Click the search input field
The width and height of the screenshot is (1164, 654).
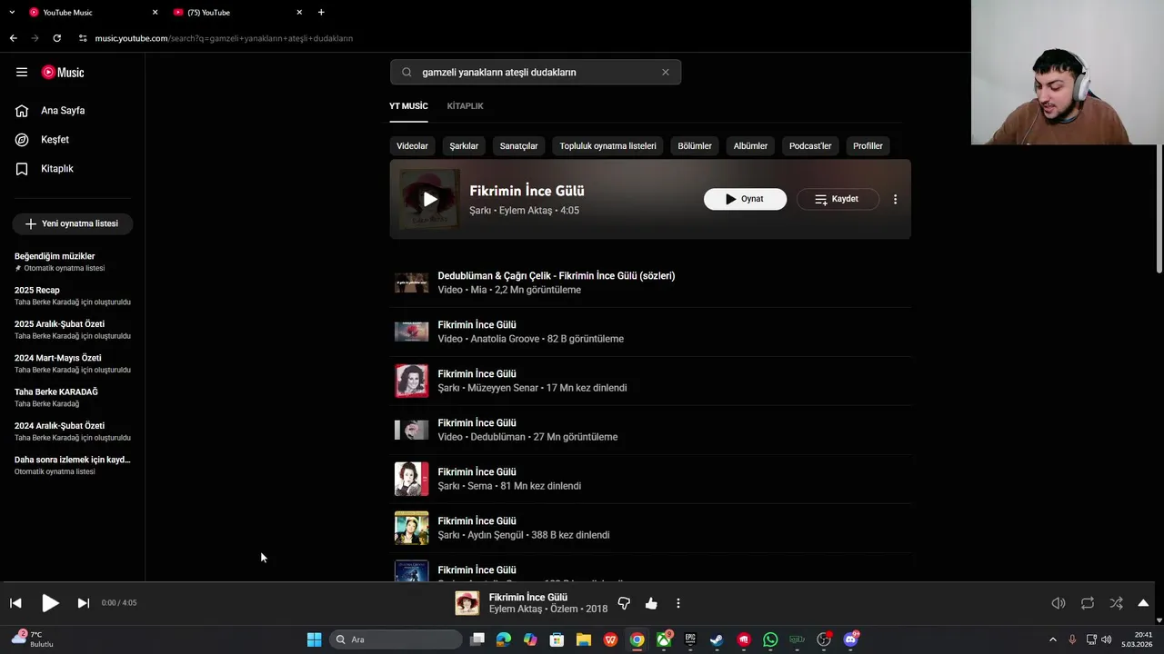pyautogui.click(x=537, y=73)
